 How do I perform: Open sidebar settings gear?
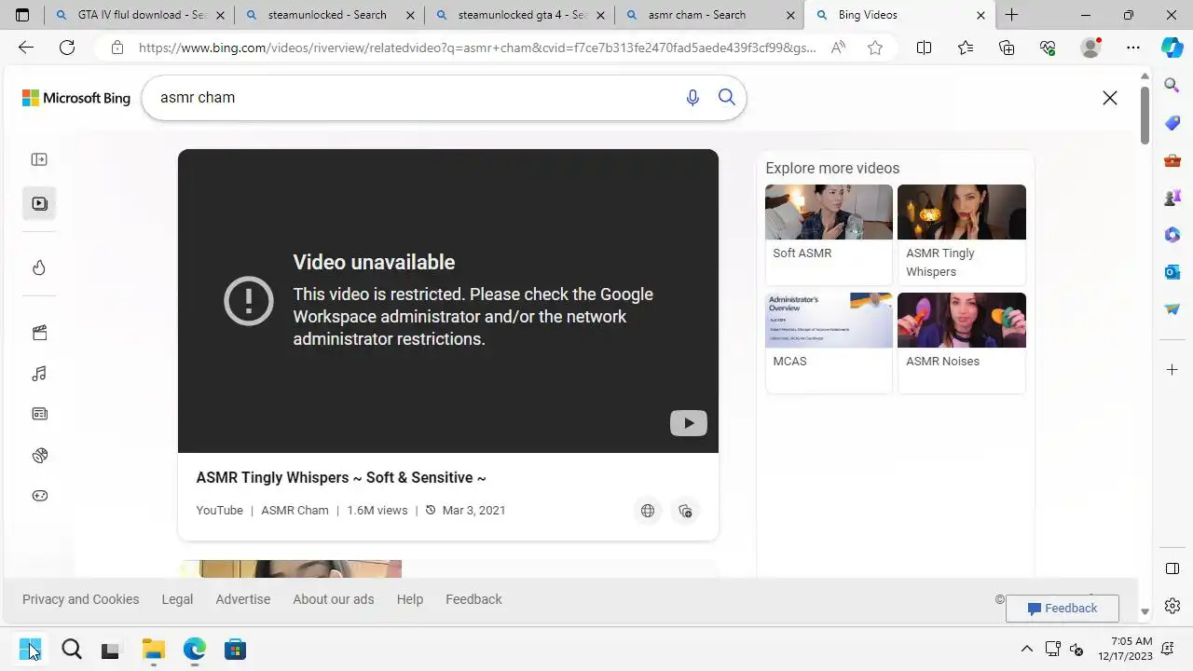tap(1172, 607)
